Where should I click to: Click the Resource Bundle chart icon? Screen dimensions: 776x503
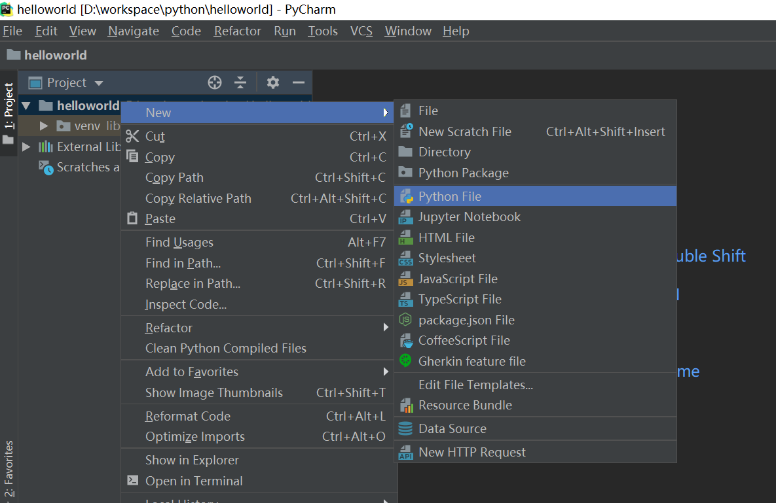(406, 405)
